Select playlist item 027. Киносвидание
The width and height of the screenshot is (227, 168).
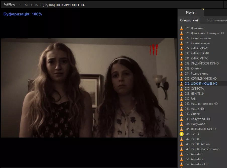coord(202,38)
